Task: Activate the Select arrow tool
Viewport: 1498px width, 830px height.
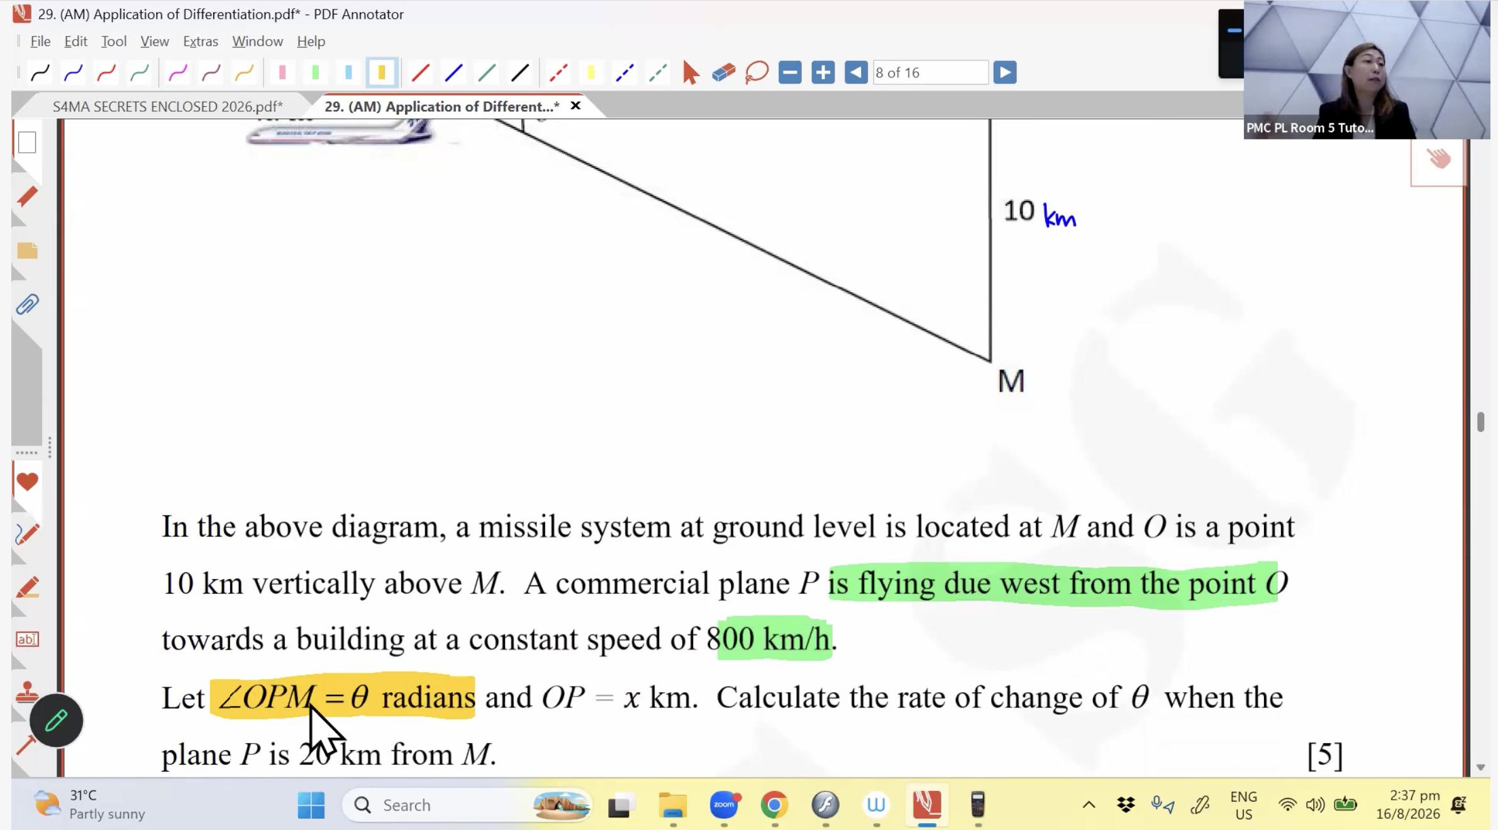Action: [x=691, y=73]
